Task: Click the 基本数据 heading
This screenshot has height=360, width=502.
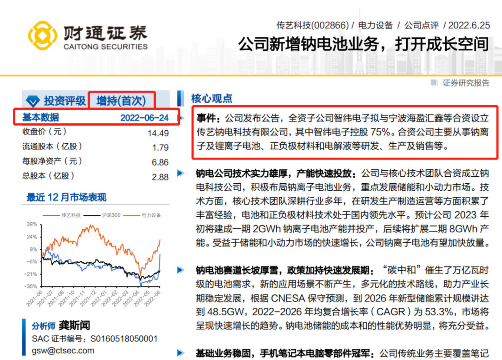Action: [x=40, y=118]
